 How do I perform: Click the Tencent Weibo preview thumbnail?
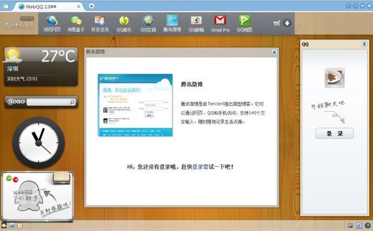135,105
